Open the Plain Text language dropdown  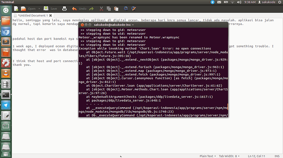[208, 156]
